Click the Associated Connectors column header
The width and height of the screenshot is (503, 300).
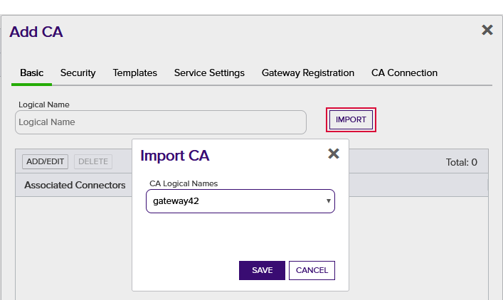[x=75, y=186]
